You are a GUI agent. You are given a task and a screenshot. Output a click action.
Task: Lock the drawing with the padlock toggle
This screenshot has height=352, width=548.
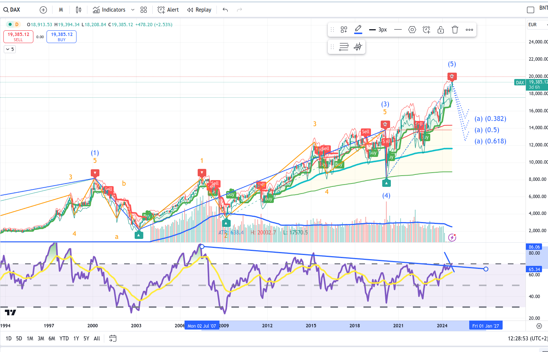pos(441,30)
